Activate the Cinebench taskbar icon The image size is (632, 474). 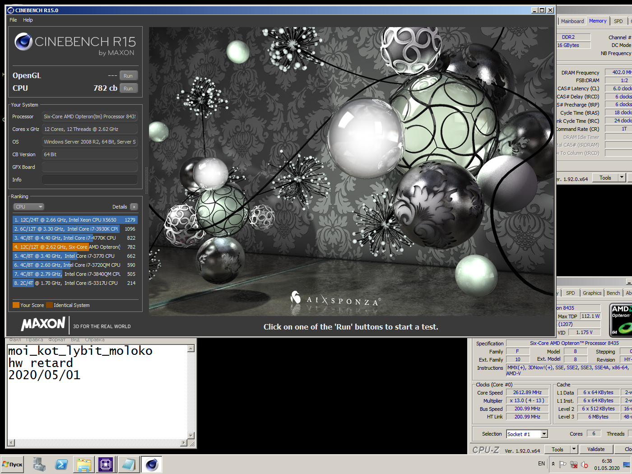pyautogui.click(x=151, y=464)
